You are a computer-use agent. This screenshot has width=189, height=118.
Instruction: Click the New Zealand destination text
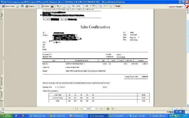[x=121, y=57]
